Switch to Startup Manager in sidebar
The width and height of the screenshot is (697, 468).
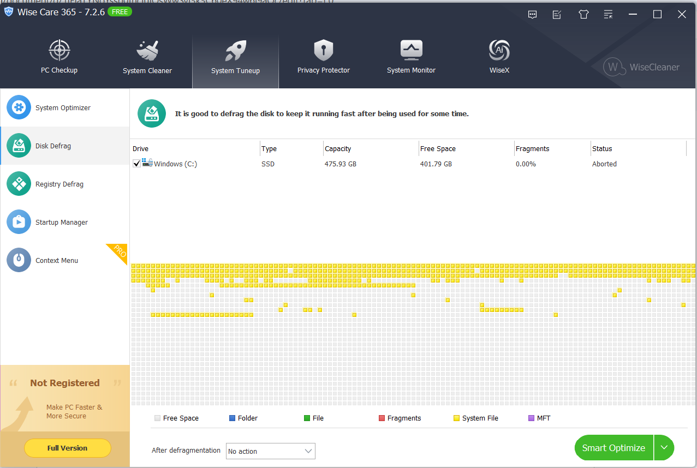[61, 222]
